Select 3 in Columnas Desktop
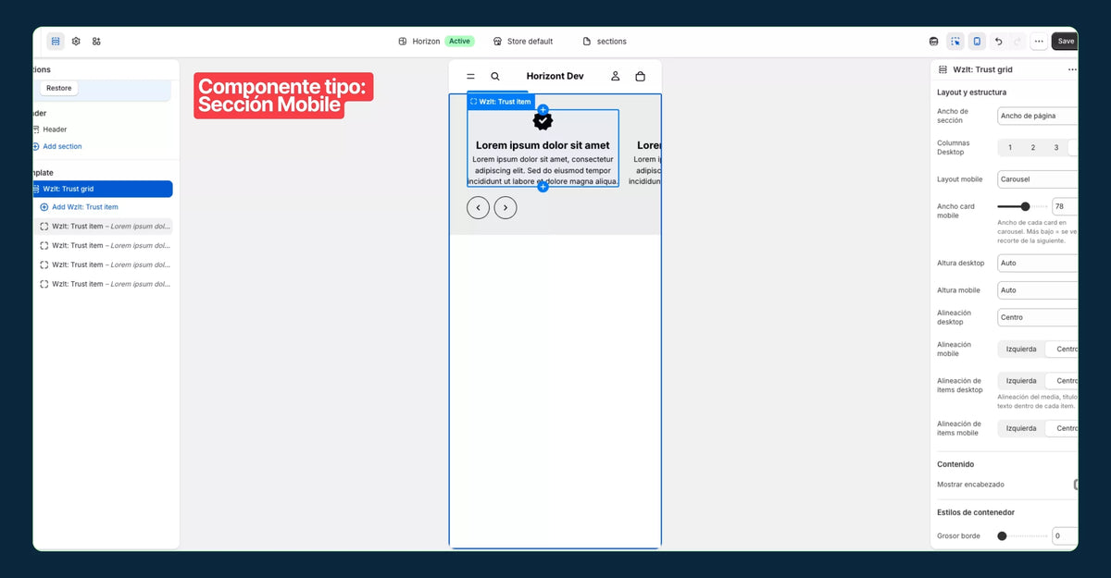This screenshot has height=578, width=1111. pyautogui.click(x=1056, y=148)
